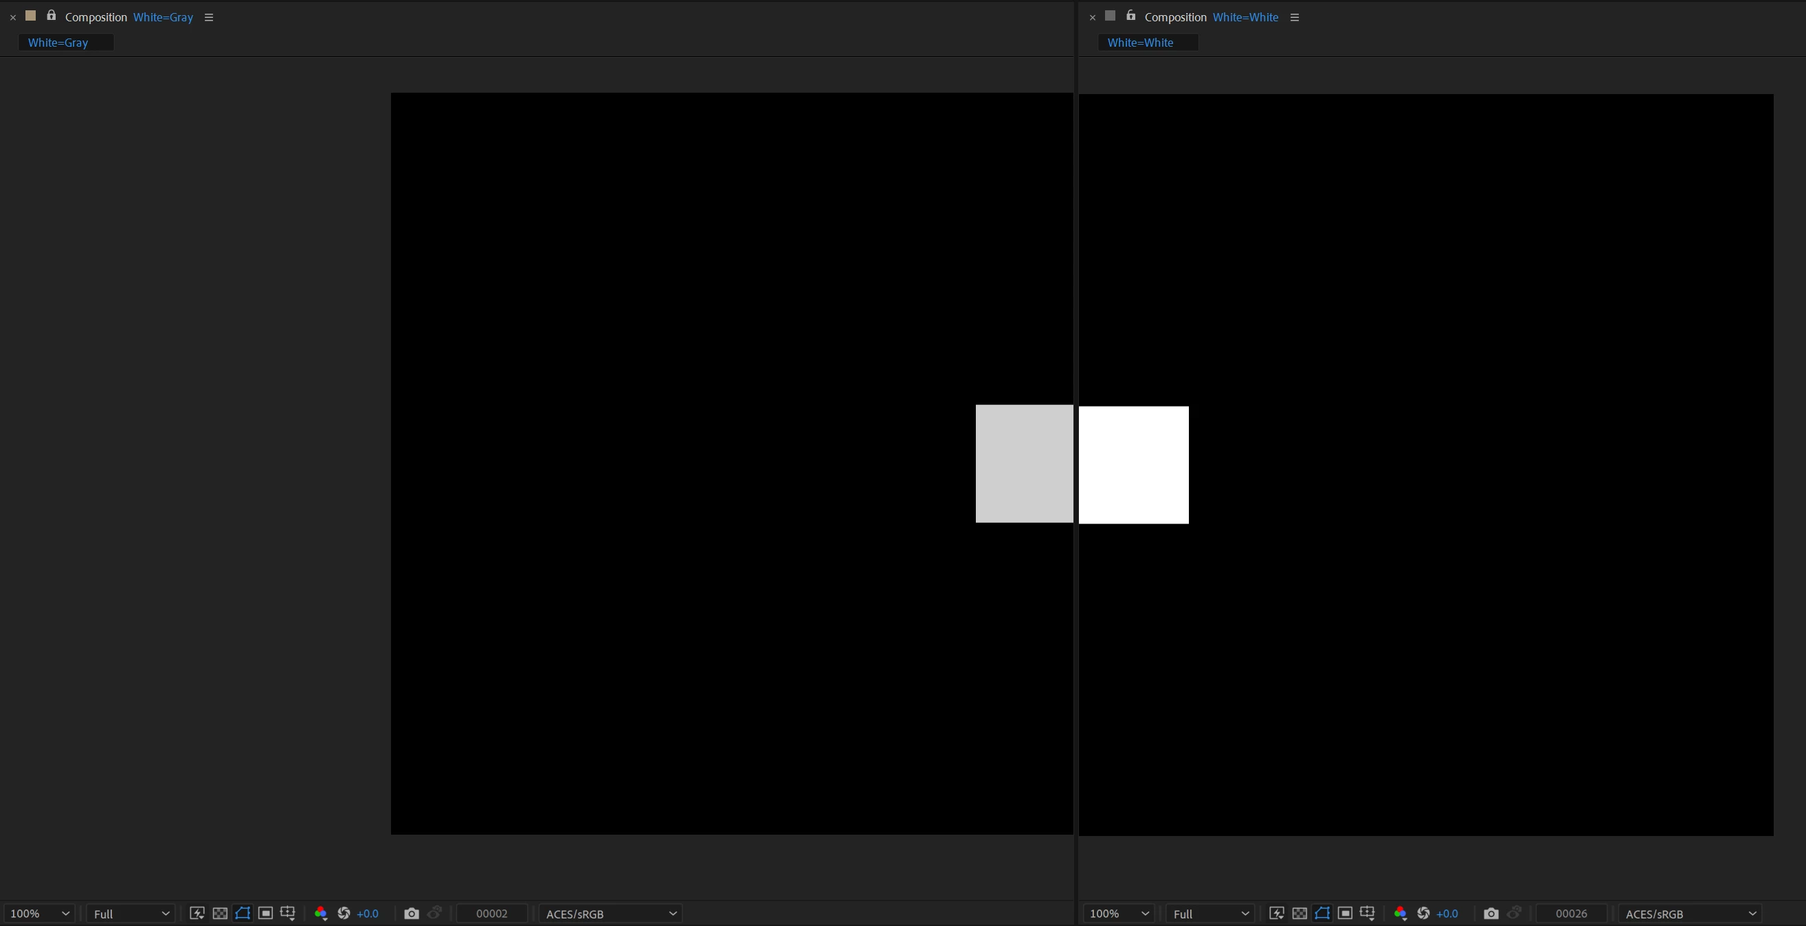
Task: Toggle viewer lock on White=White panel
Action: coord(1130,15)
